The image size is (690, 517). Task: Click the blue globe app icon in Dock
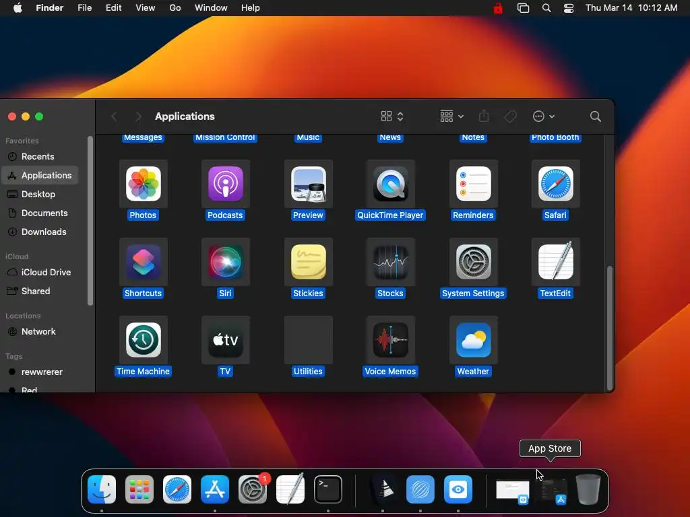pyautogui.click(x=420, y=489)
